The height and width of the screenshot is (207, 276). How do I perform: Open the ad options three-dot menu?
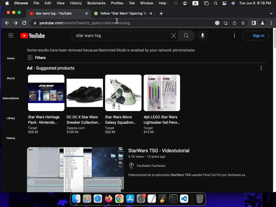(x=261, y=68)
